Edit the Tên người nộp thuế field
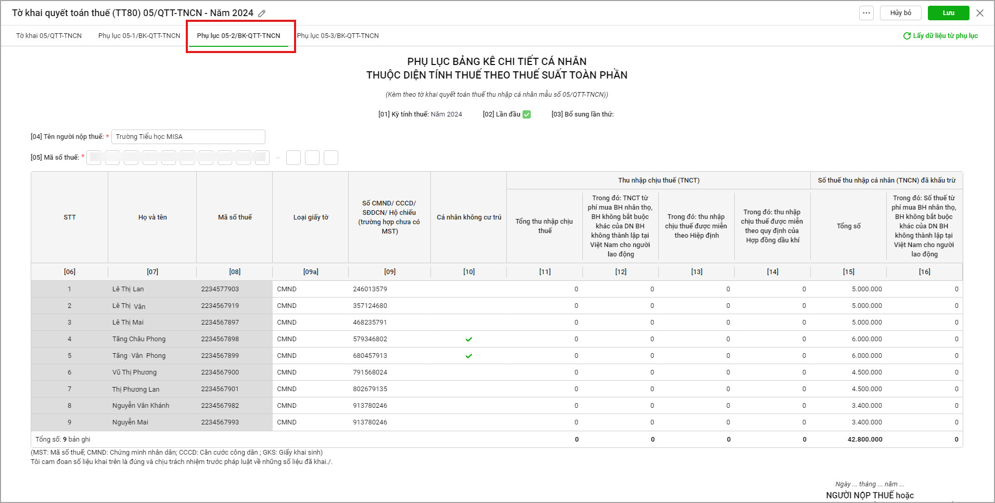The width and height of the screenshot is (995, 503). click(188, 137)
